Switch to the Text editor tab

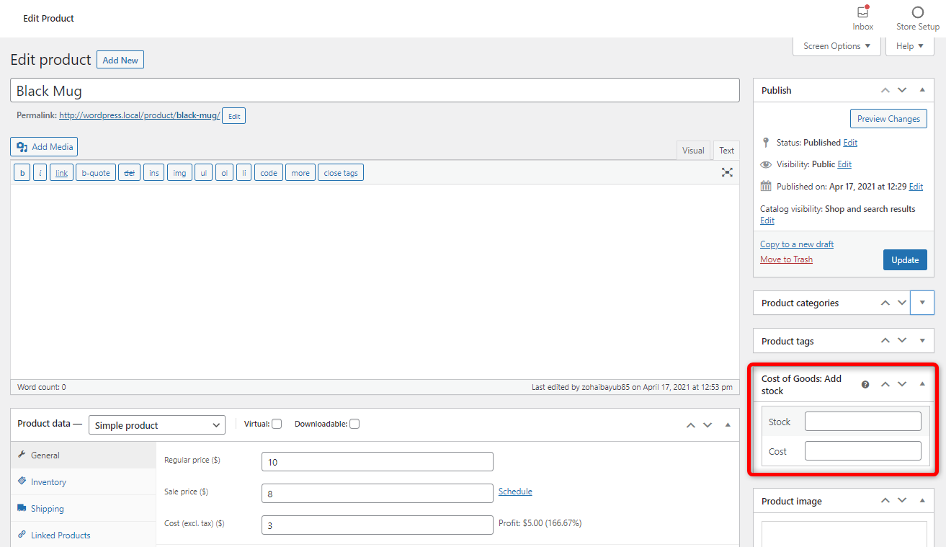pos(726,151)
